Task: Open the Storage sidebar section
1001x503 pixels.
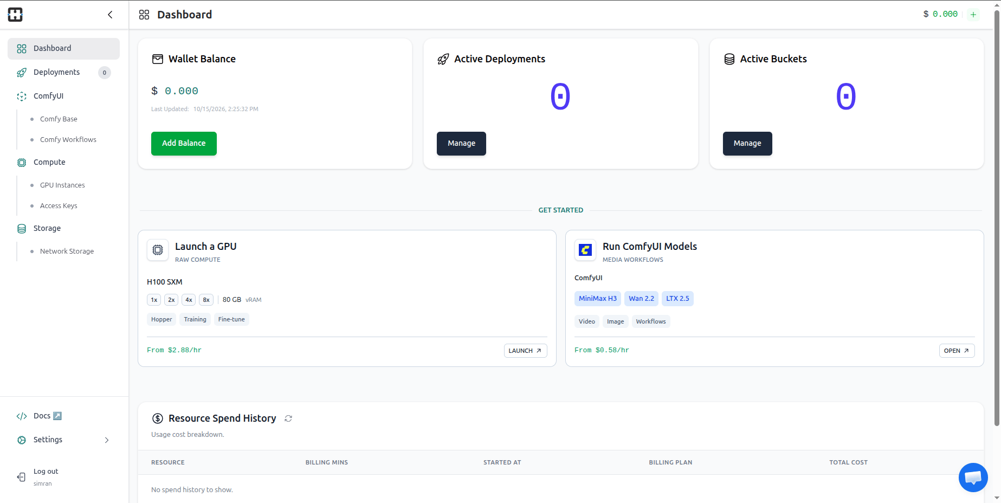Action: click(x=63, y=229)
